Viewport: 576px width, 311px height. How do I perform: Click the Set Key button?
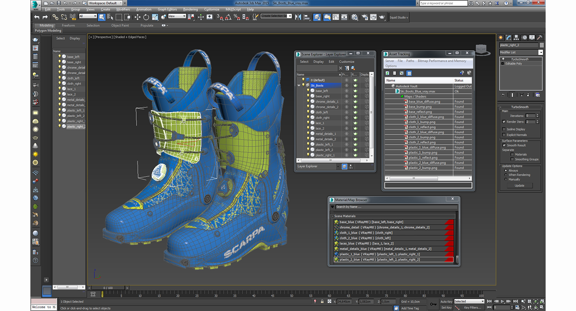click(446, 308)
